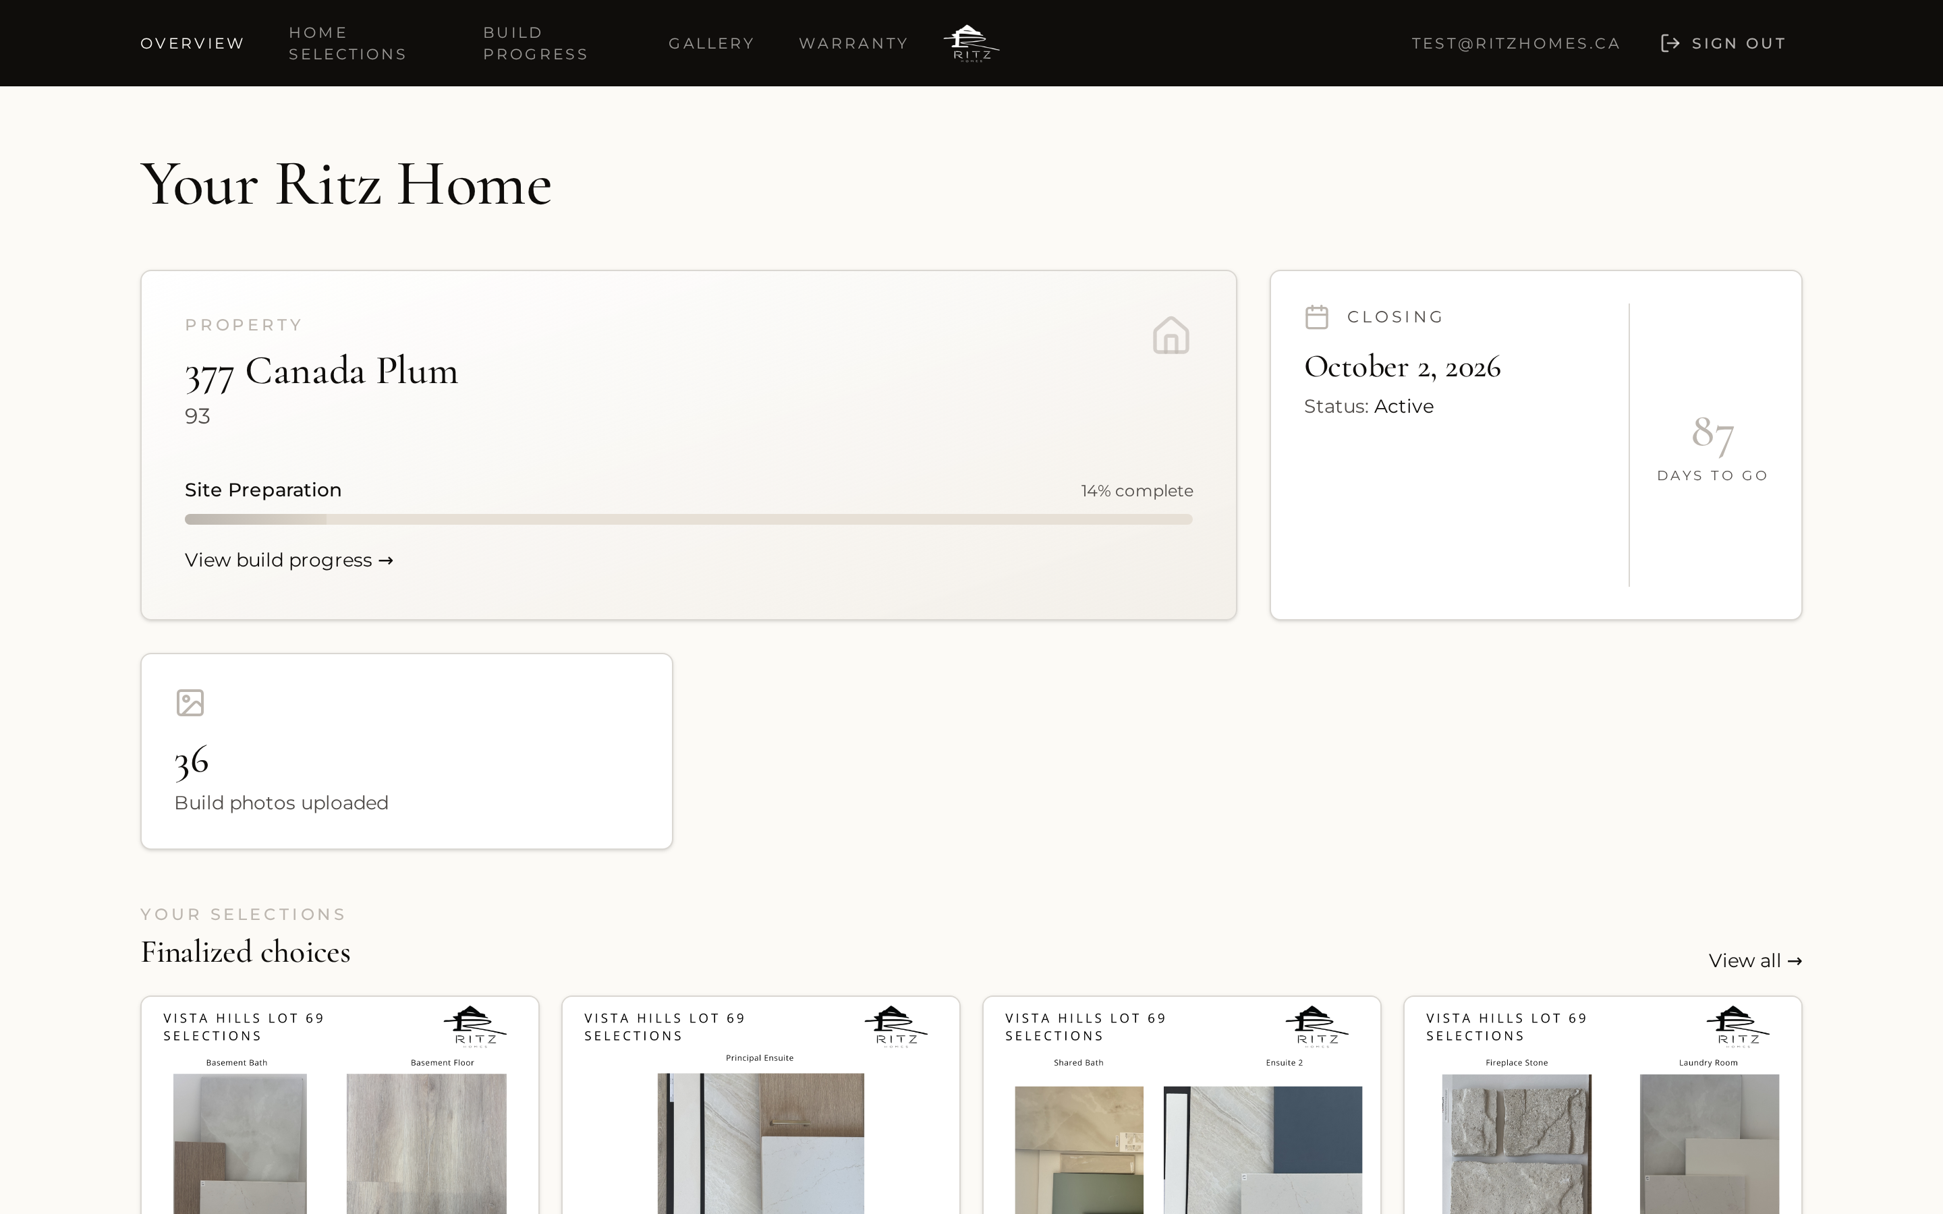Click the 14% complete text
Viewport: 1943px width, 1214px height.
1136,490
